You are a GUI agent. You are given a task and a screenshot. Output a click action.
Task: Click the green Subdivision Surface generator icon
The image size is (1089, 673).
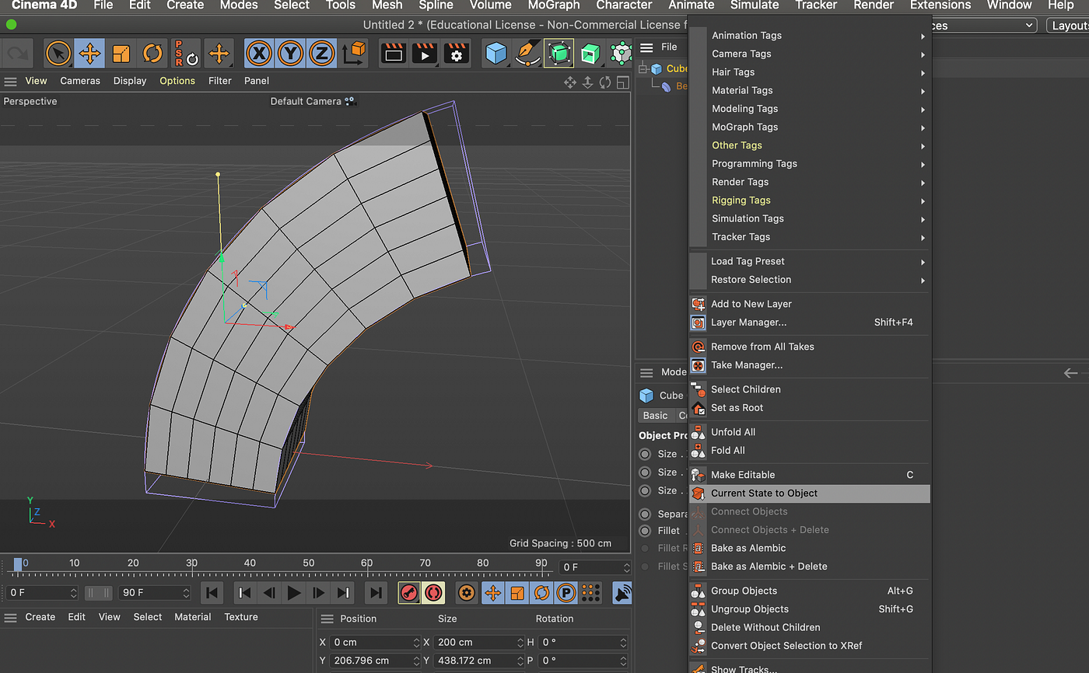point(559,54)
